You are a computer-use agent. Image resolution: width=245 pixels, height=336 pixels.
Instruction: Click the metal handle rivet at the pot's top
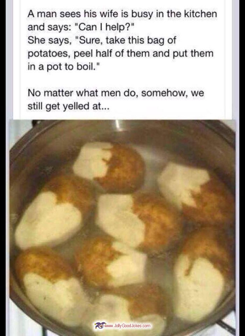[119, 125]
